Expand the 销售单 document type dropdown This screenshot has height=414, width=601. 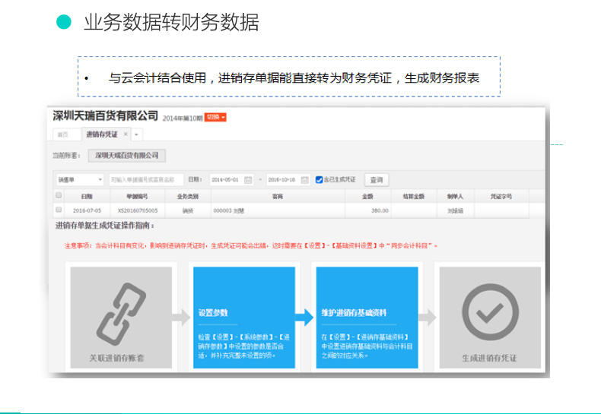(79, 180)
